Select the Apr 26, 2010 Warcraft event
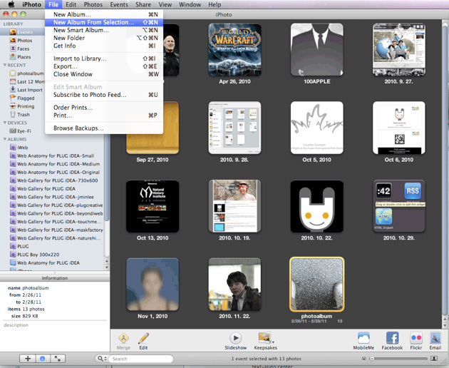 coord(234,50)
